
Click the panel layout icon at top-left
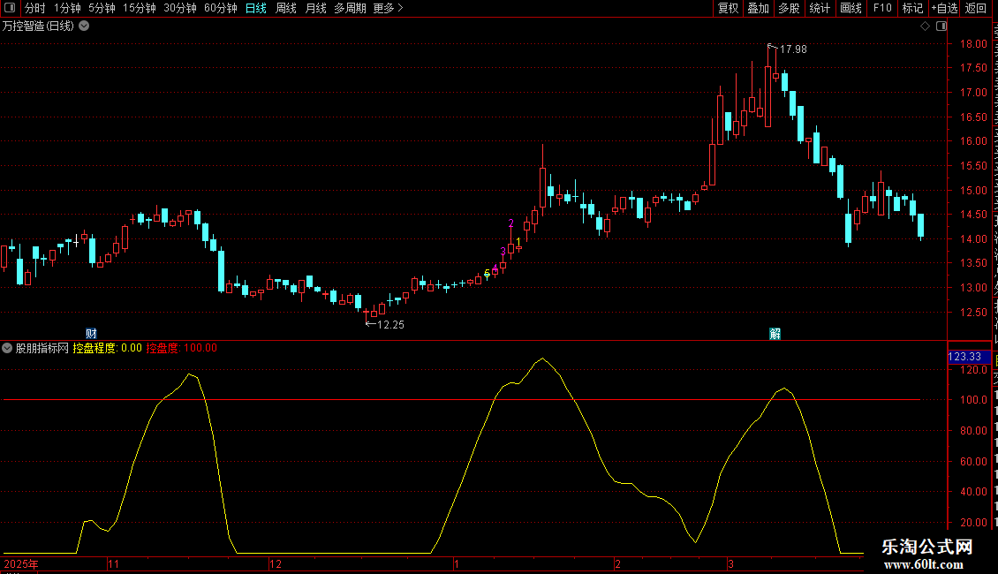(x=10, y=8)
